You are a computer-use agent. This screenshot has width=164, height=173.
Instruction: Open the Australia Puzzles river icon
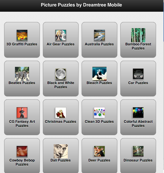(99, 35)
